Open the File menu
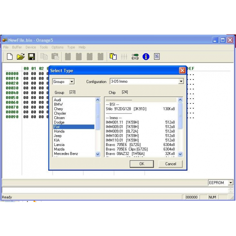The width and height of the screenshot is (236, 236). click(6, 47)
